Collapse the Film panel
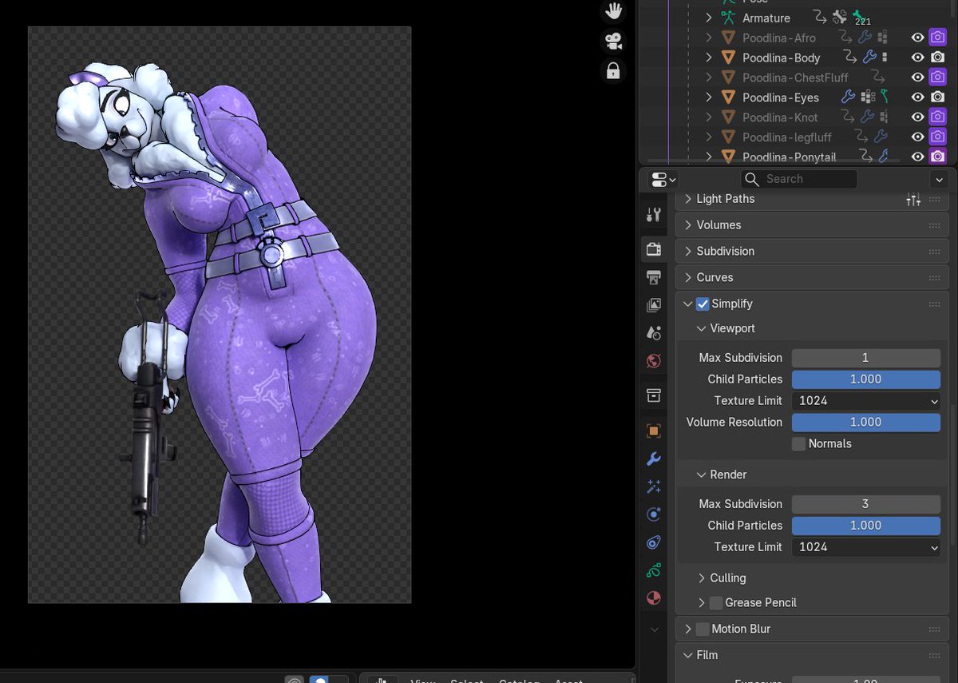This screenshot has height=683, width=958. tap(688, 655)
